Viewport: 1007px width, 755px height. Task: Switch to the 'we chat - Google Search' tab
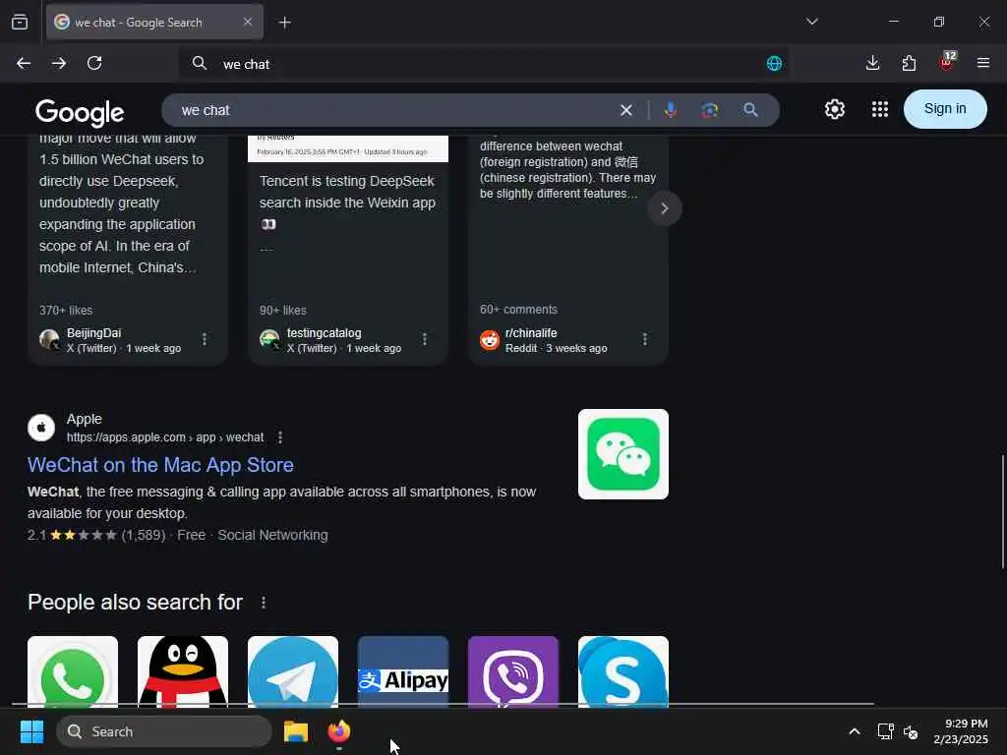154,22
